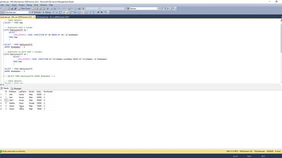The image size is (282, 158).
Task: Parse the query with the checkmark icon
Action: tap(57, 12)
